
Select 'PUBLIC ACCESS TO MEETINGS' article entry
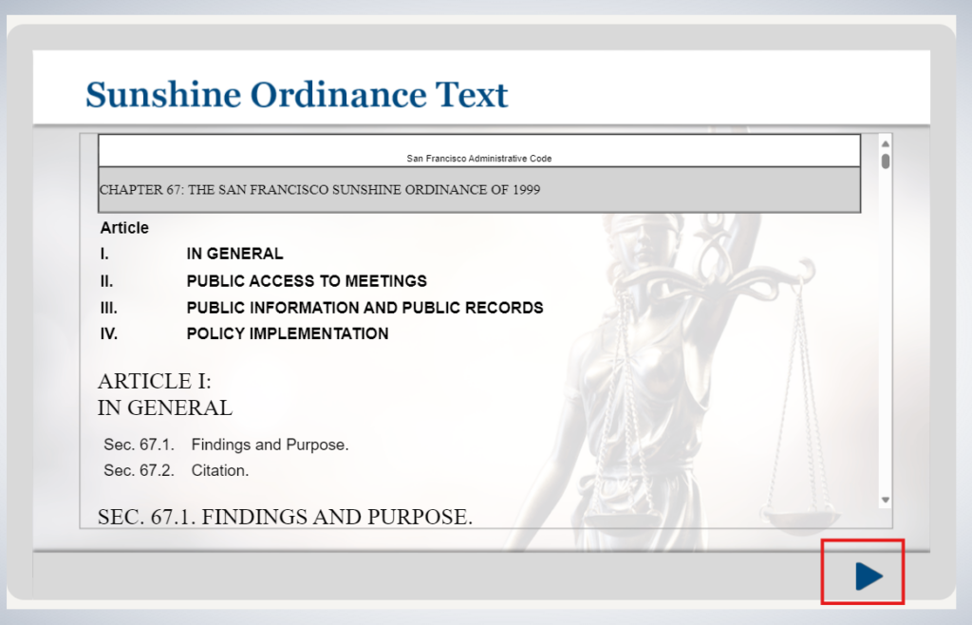(x=307, y=281)
